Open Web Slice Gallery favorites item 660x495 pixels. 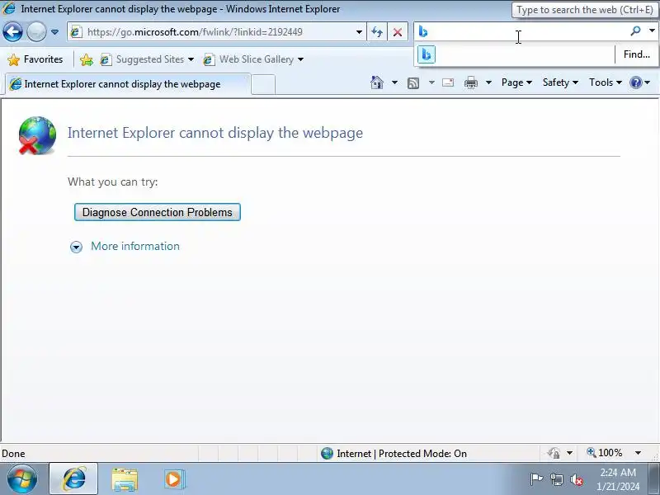[253, 59]
